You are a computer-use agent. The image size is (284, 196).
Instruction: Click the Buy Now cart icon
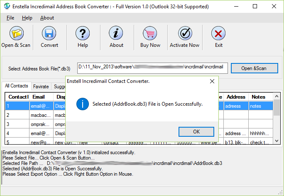pos(150,34)
